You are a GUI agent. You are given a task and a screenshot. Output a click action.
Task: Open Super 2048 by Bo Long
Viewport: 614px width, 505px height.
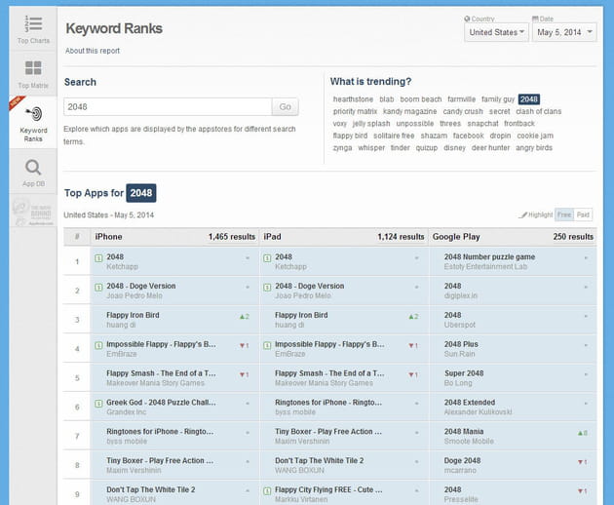tap(464, 373)
